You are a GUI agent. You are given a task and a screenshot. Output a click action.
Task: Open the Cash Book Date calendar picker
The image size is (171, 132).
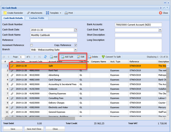tap(76, 30)
